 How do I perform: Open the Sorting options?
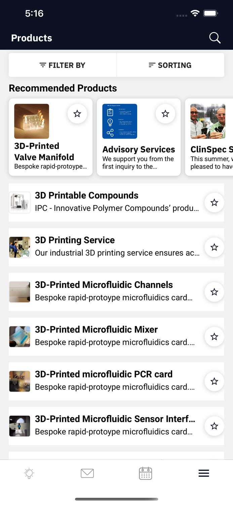point(170,65)
